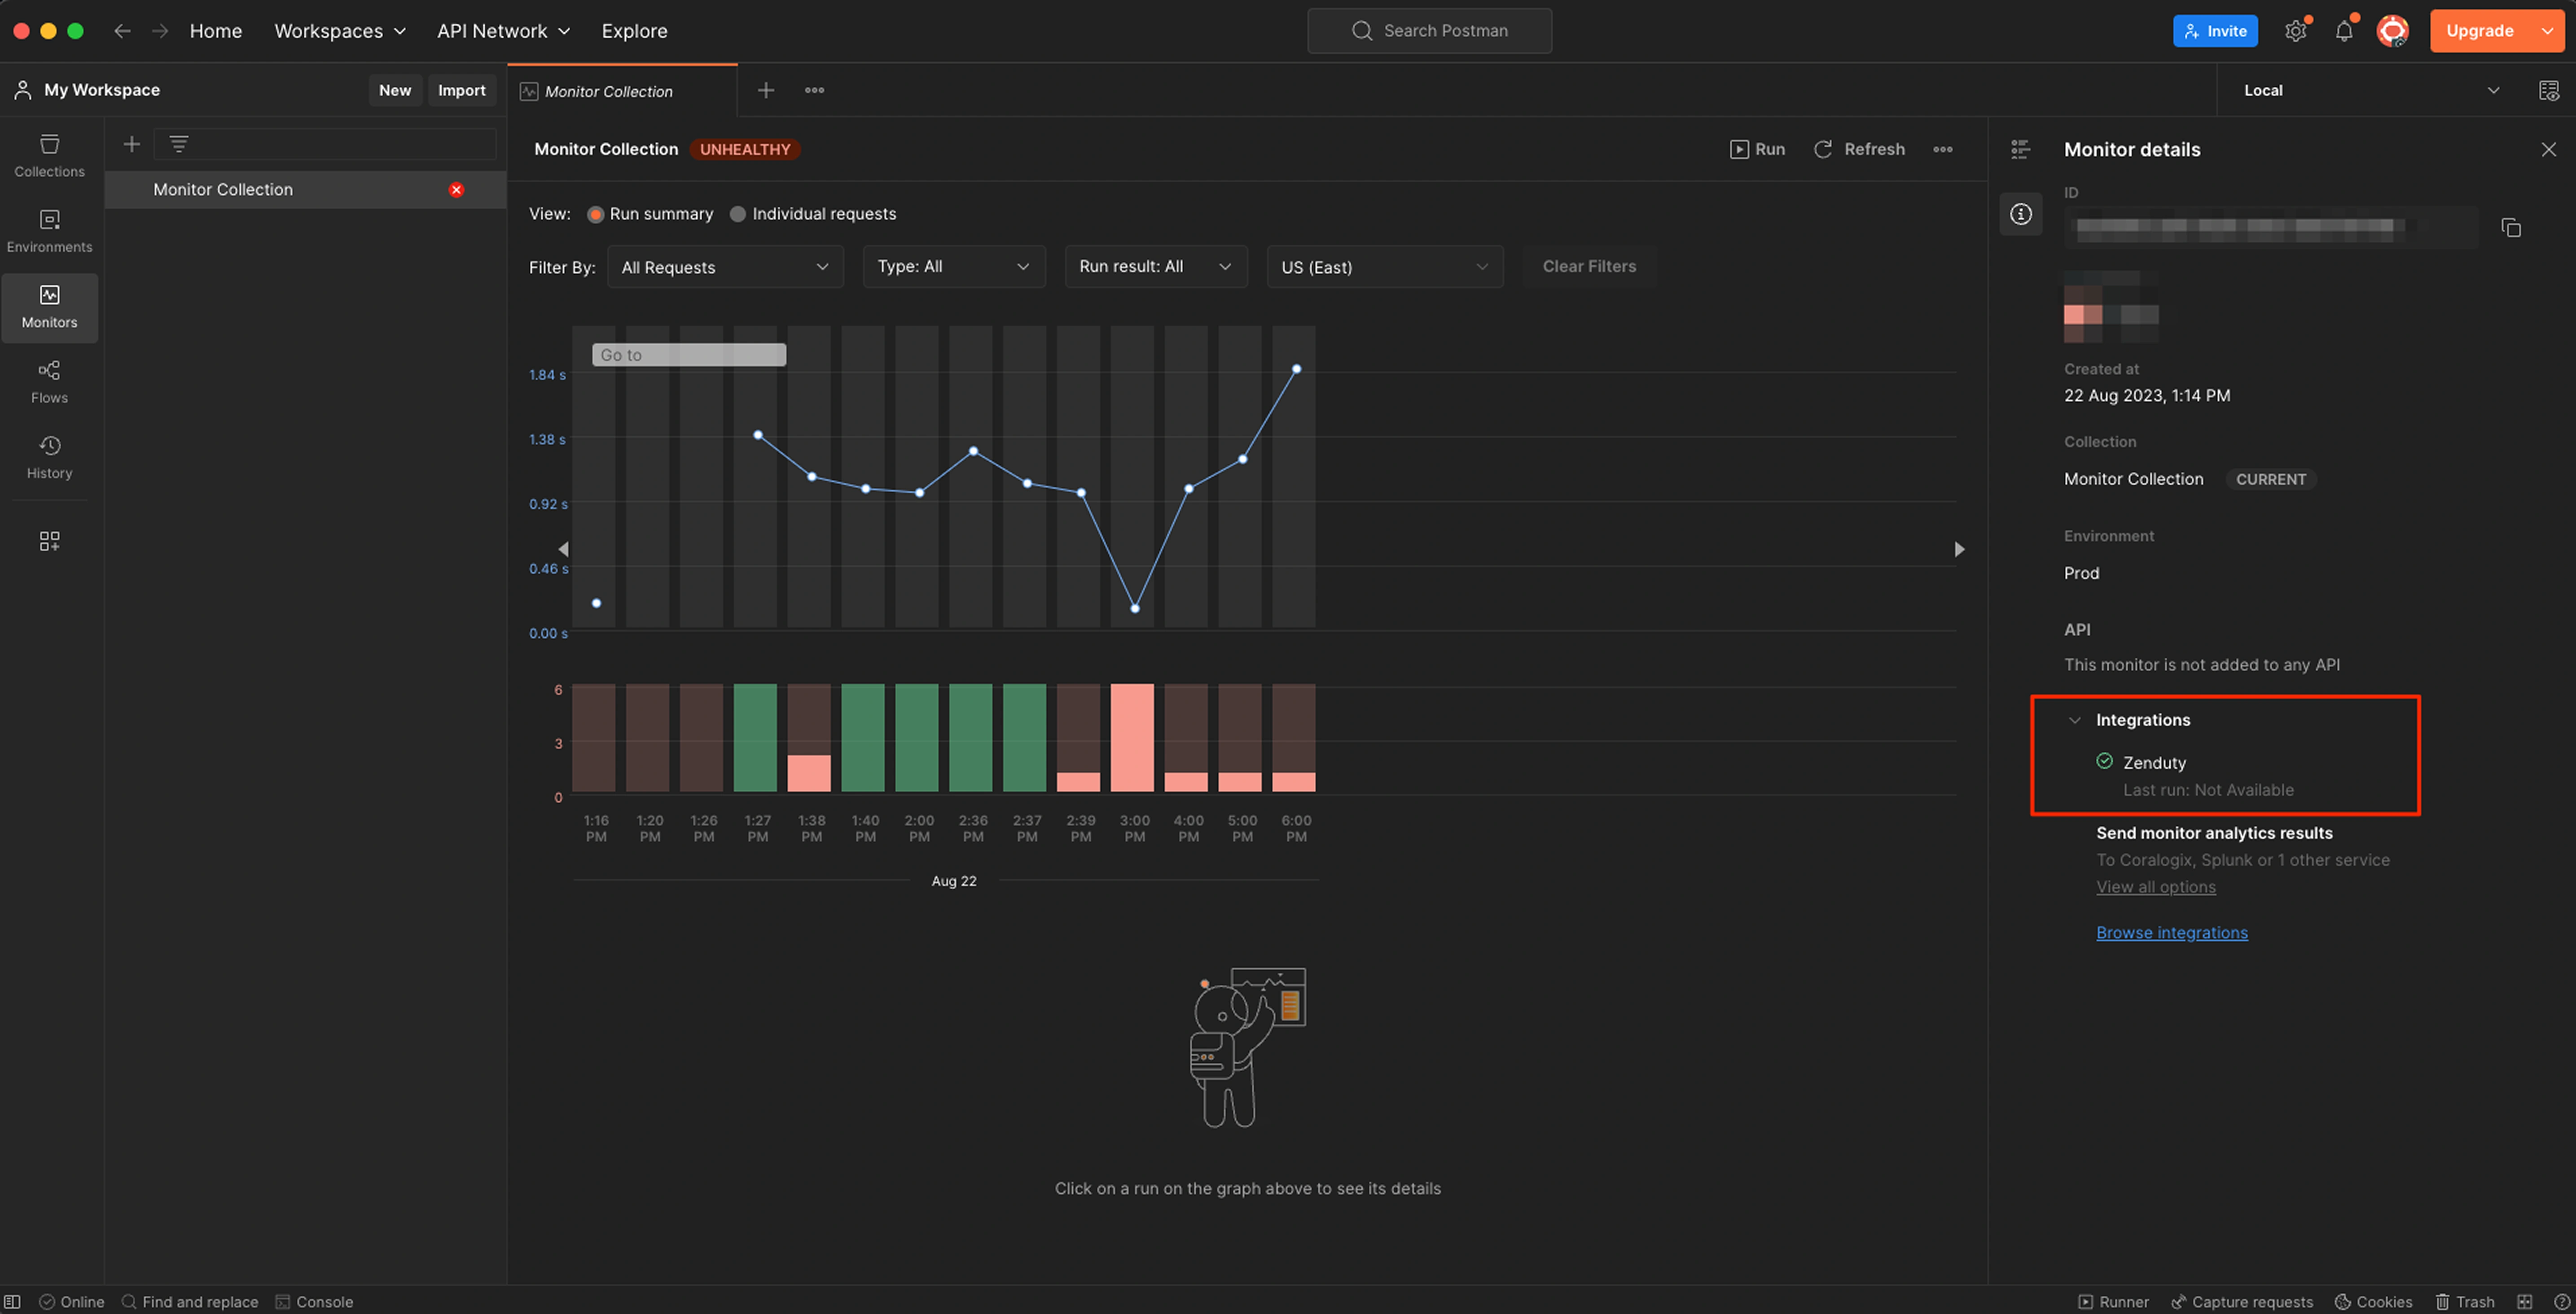
Task: Open the Environments sidebar section
Action: coord(49,231)
